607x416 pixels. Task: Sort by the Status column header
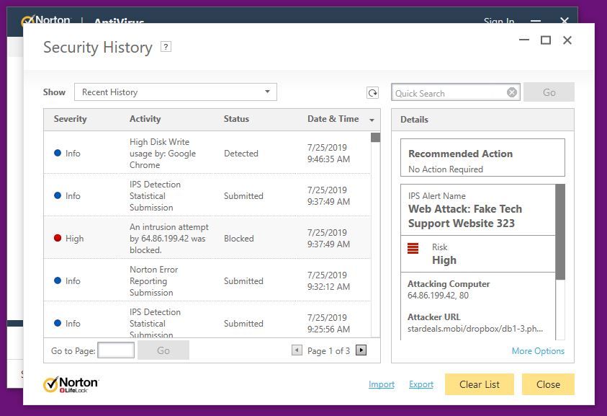point(236,119)
